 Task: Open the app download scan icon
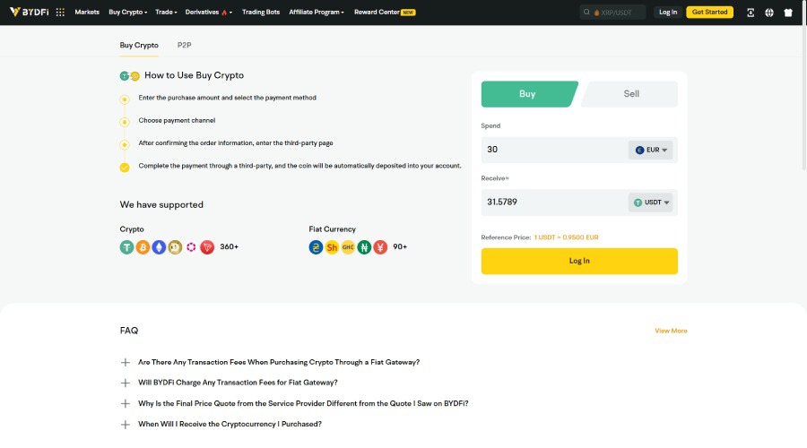coord(751,13)
